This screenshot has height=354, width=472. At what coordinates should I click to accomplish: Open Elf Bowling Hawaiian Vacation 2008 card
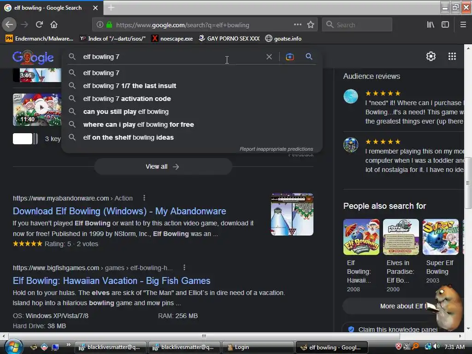point(361,255)
